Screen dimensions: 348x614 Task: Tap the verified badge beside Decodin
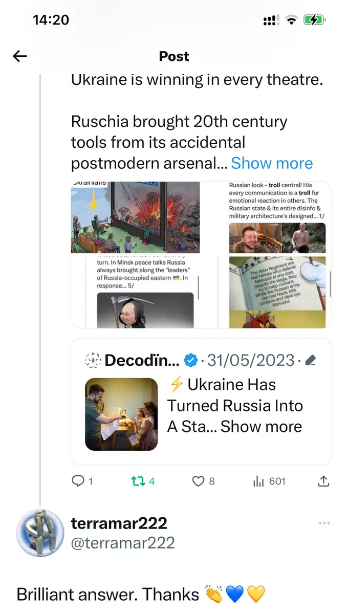[x=190, y=361]
